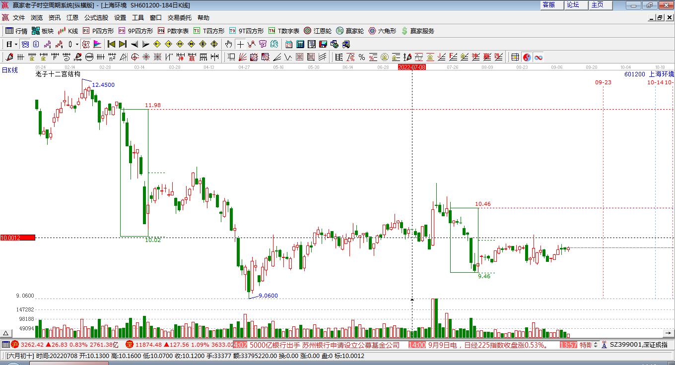Click the 主页 homepage button
The height and width of the screenshot is (365, 675).
click(601, 5)
